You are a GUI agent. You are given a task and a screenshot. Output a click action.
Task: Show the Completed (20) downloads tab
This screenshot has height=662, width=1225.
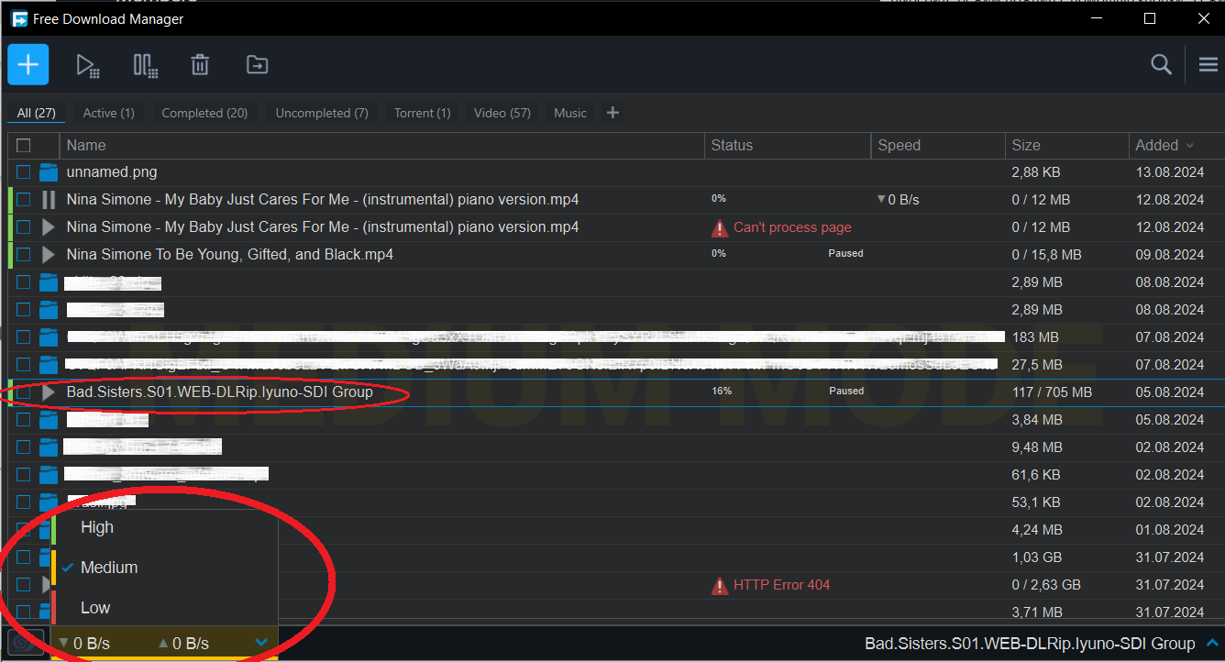204,113
